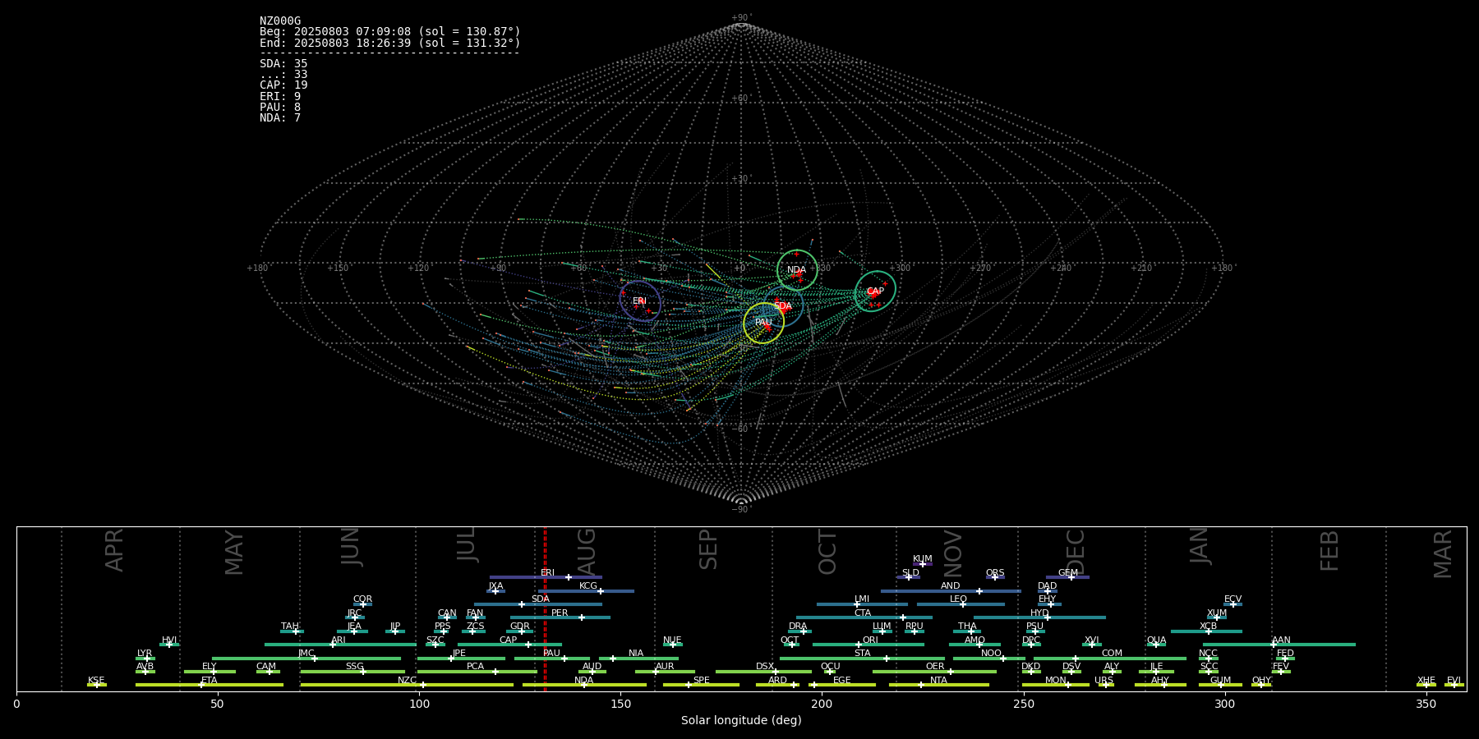The width and height of the screenshot is (1479, 739).
Task: Click the 'End: 20250803 18:26:39' line
Action: (390, 43)
